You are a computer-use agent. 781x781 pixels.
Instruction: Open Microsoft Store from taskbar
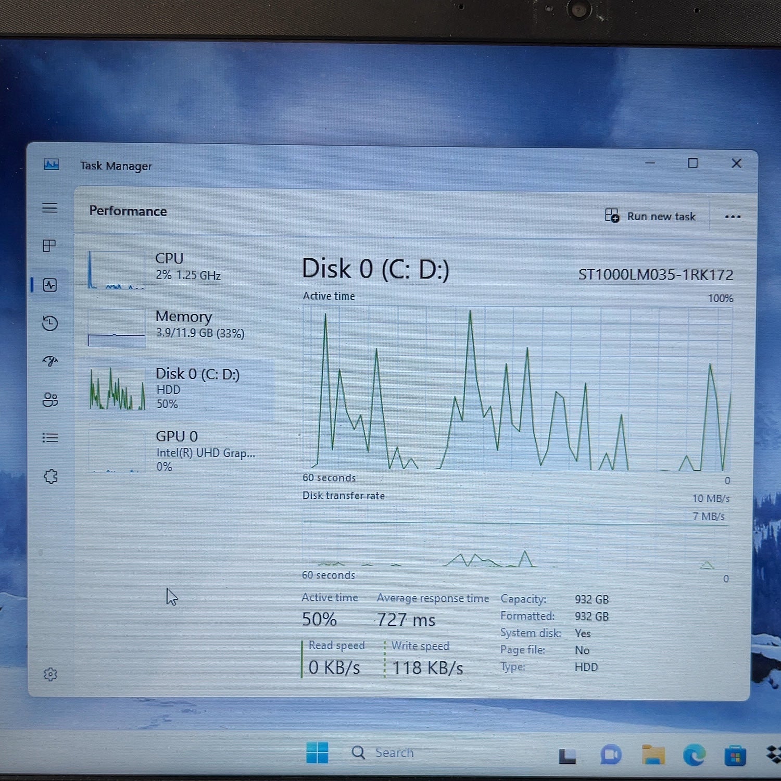point(735,755)
